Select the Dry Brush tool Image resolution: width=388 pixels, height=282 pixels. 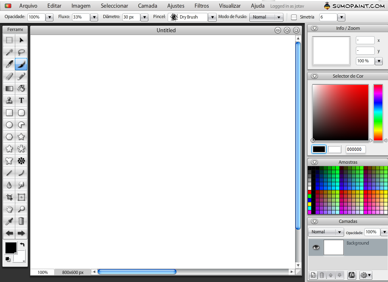[x=21, y=64]
